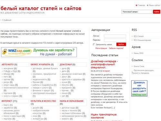Click the site title белый каталог статей и сайтов
161x121 pixels.
(41, 8)
